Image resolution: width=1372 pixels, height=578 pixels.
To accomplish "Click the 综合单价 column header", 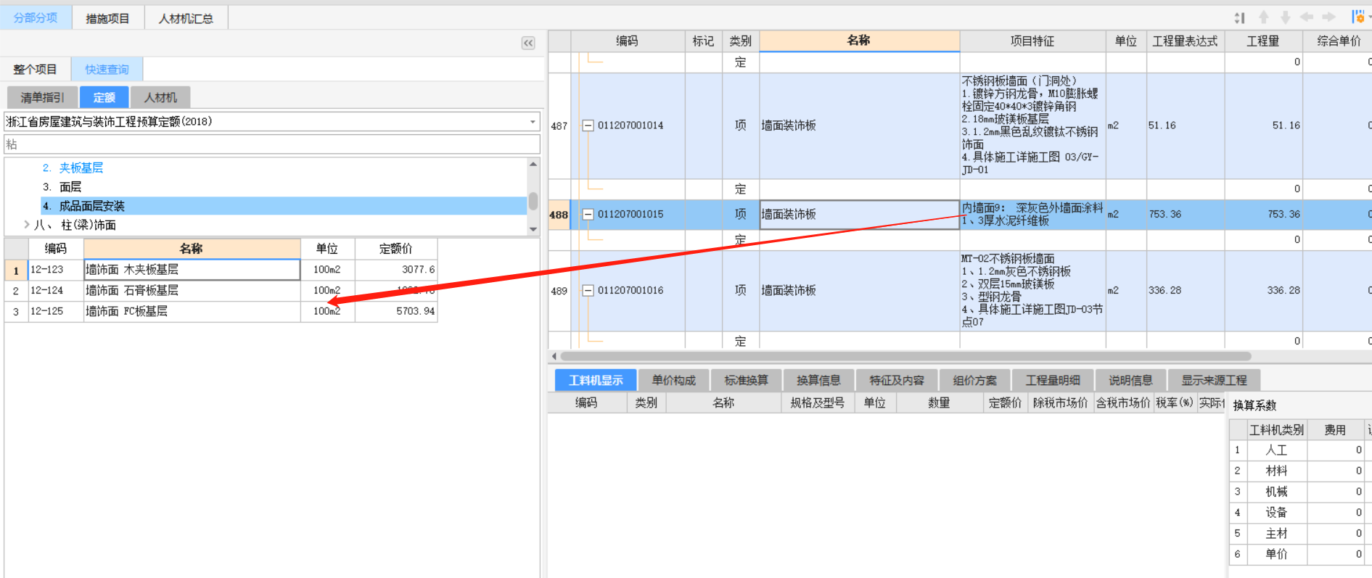I will [x=1339, y=41].
